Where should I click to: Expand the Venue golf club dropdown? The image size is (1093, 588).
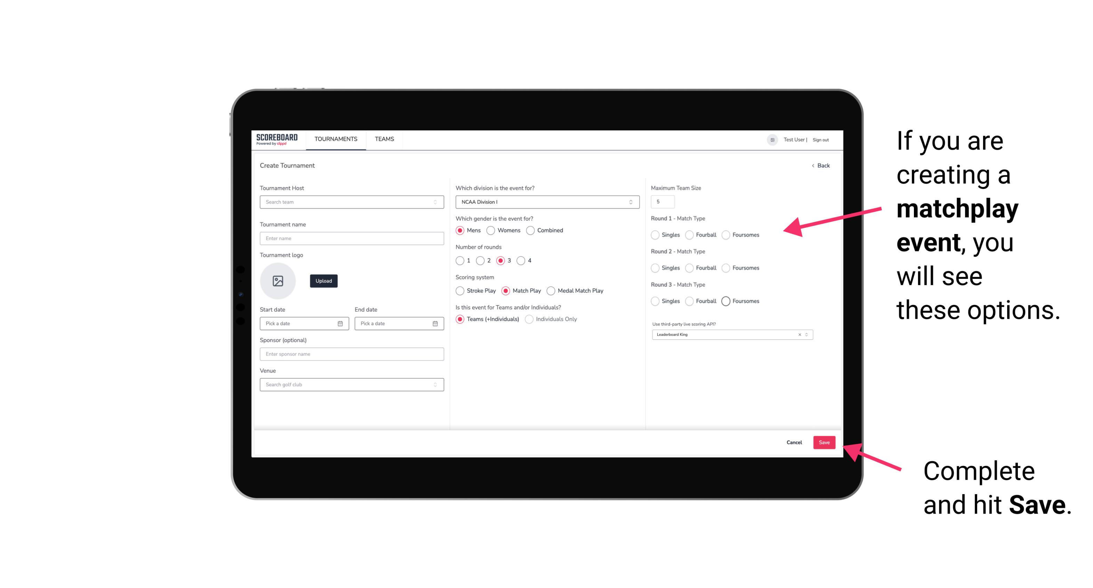[434, 385]
